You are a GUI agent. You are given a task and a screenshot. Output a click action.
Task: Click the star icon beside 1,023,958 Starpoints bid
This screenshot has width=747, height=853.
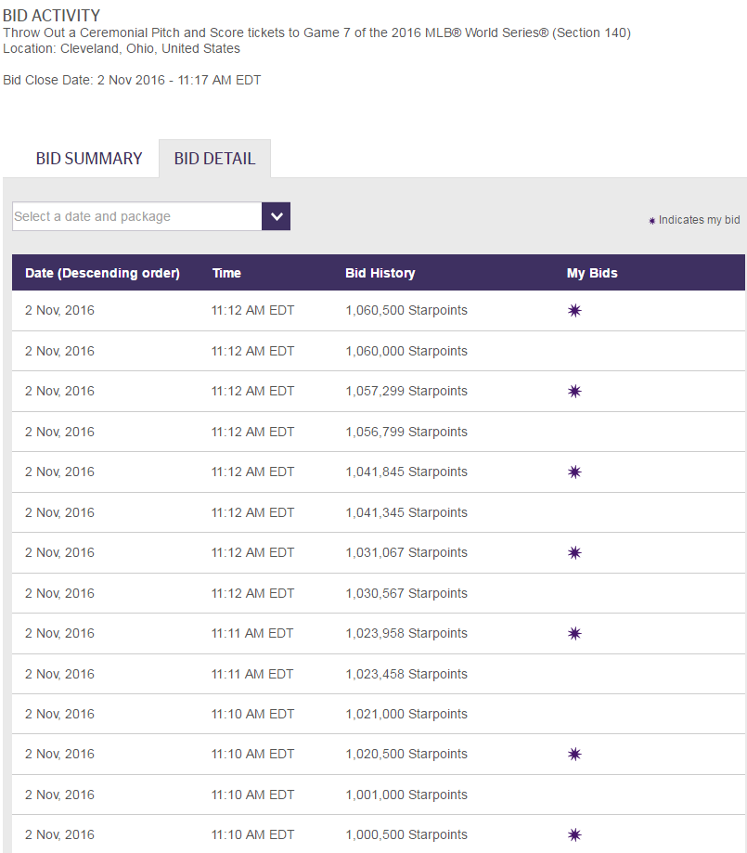point(574,633)
